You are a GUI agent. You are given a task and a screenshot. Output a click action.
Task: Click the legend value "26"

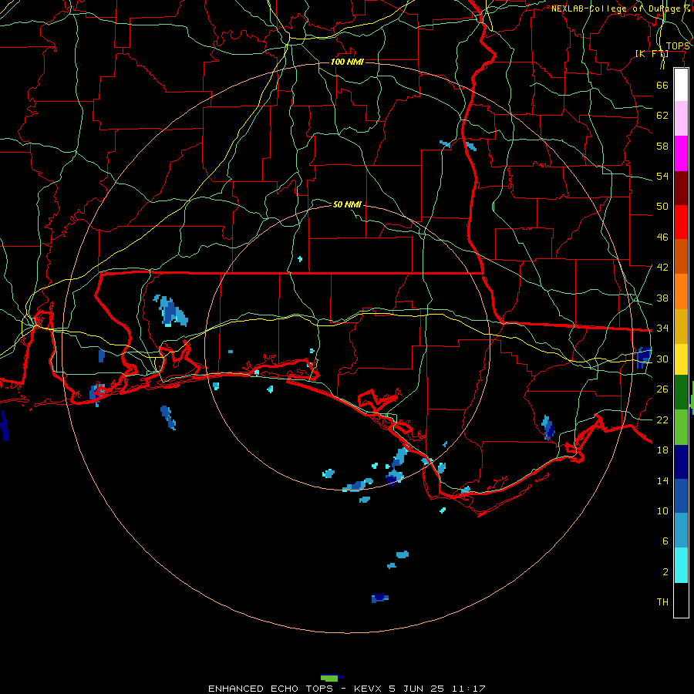pyautogui.click(x=662, y=389)
